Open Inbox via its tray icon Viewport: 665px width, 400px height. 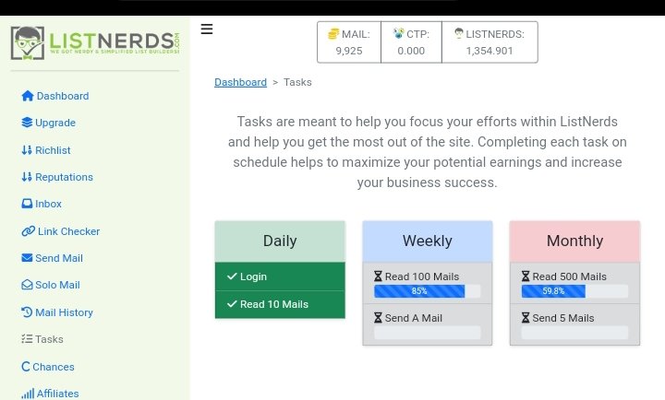pyautogui.click(x=27, y=204)
